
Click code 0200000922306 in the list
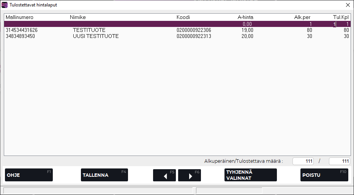pyautogui.click(x=194, y=30)
